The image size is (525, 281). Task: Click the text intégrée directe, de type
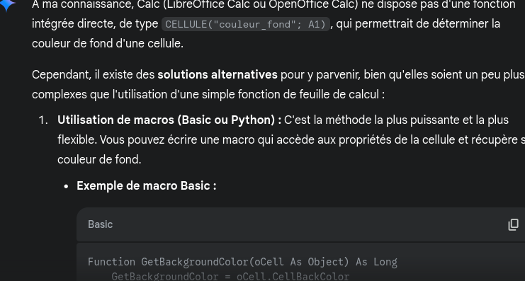tap(95, 24)
